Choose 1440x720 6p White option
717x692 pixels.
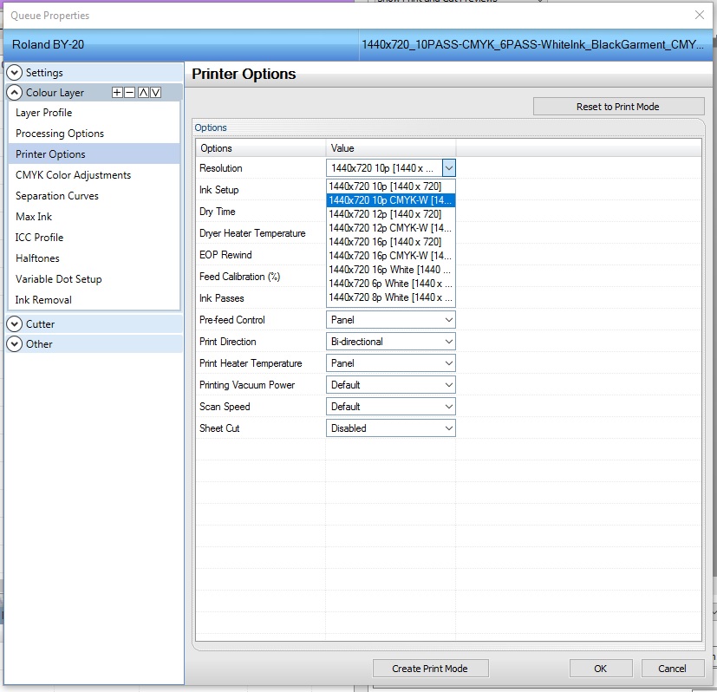coord(391,283)
